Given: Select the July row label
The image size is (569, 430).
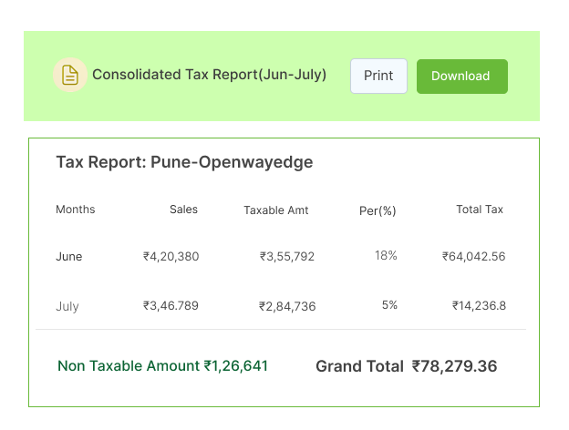Looking at the screenshot, I should pyautogui.click(x=67, y=306).
